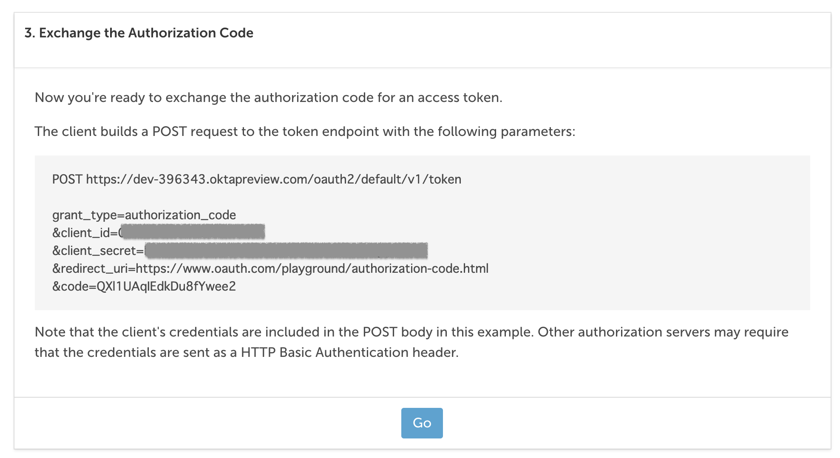This screenshot has height=458, width=840.
Task: Click the '&client_id=' label text
Action: point(85,233)
